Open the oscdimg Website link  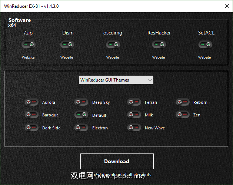click(x=113, y=57)
